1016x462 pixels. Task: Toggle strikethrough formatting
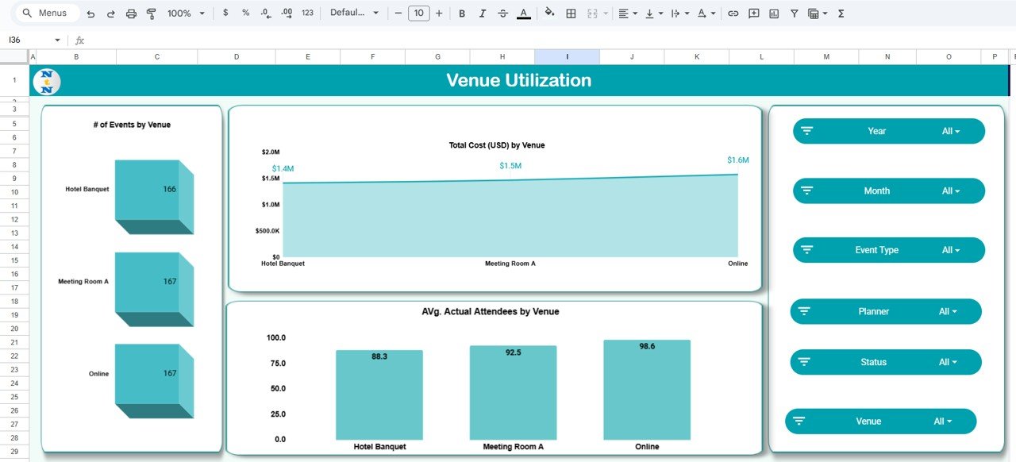tap(502, 13)
